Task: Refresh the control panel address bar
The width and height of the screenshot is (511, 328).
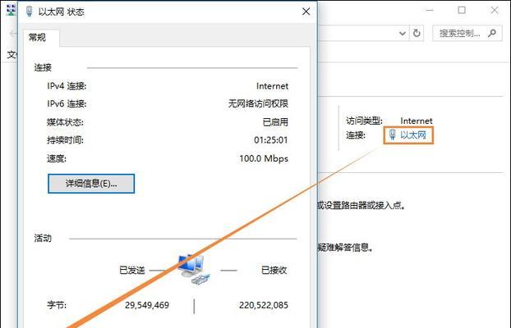Action: (x=417, y=33)
